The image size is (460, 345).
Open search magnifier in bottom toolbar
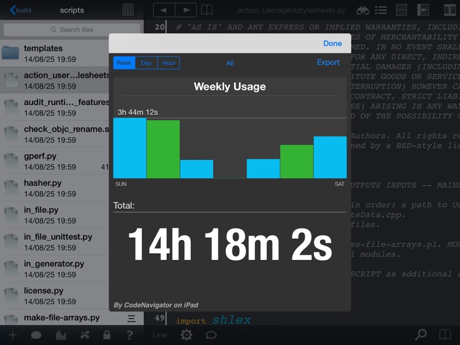421,335
